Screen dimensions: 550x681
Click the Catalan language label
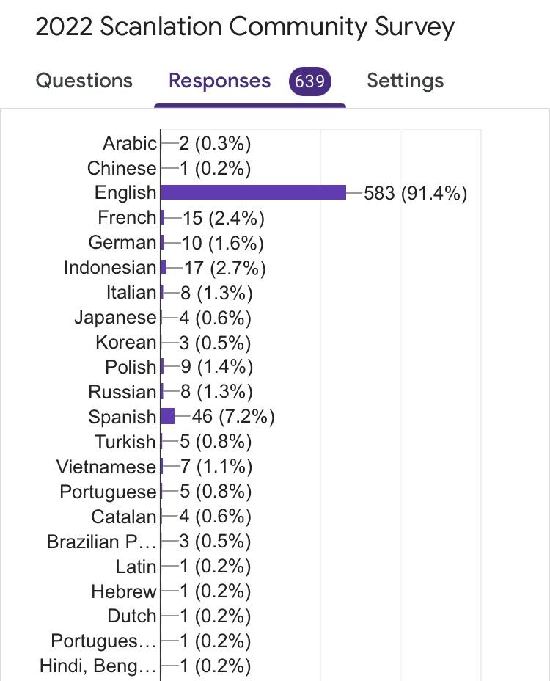124,517
